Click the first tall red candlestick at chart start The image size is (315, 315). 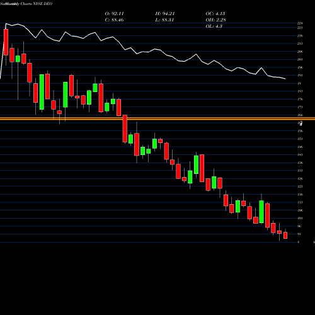[6, 42]
